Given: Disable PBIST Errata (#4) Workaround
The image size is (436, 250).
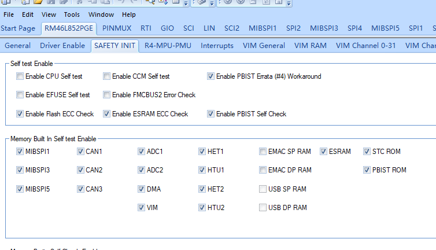Looking at the screenshot, I should coord(211,76).
